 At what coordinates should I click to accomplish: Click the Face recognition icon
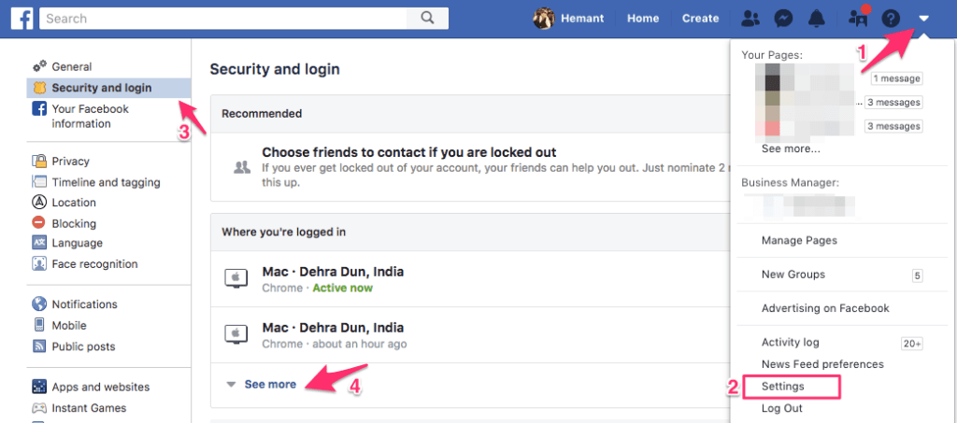click(39, 264)
